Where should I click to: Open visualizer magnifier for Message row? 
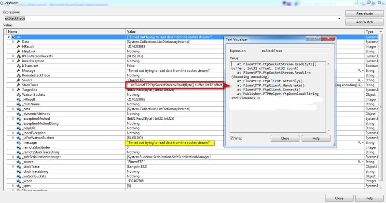[x=359, y=70]
